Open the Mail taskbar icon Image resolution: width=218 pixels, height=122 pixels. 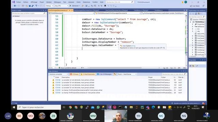(x=93, y=107)
